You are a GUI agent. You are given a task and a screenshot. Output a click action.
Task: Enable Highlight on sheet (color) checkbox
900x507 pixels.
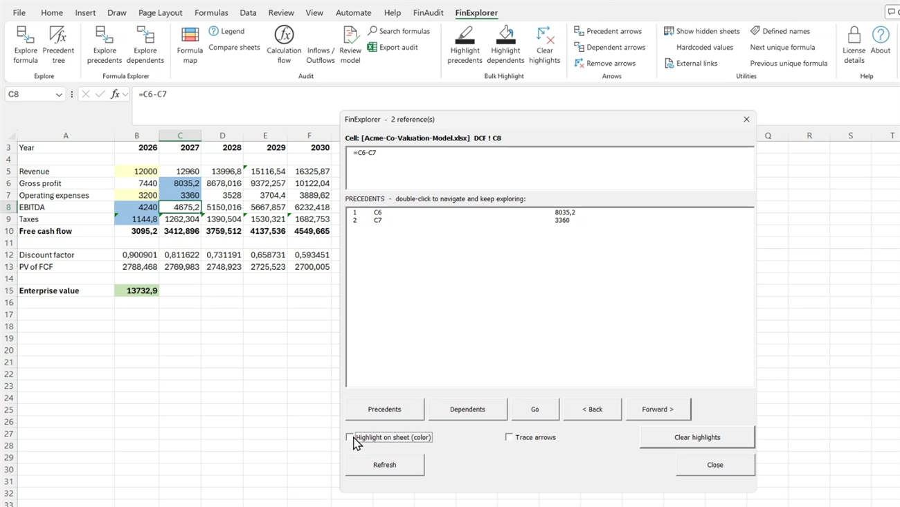tap(350, 437)
